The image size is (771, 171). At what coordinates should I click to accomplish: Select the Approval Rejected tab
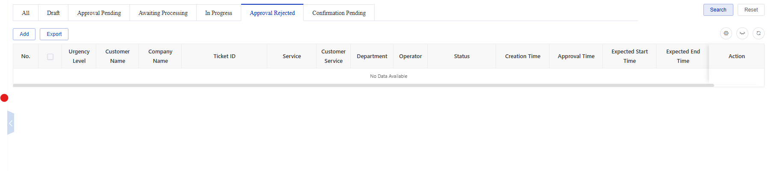click(x=272, y=13)
